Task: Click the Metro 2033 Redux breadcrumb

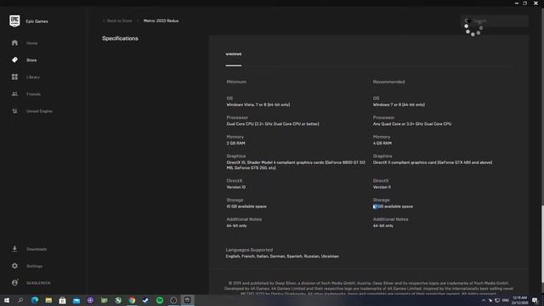Action: point(161,20)
